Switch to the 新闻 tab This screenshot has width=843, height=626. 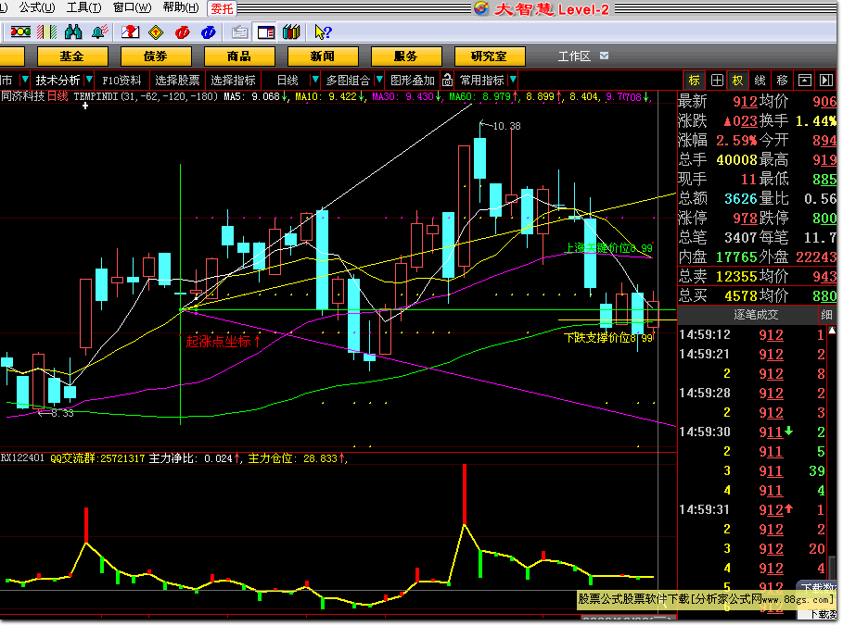(323, 56)
